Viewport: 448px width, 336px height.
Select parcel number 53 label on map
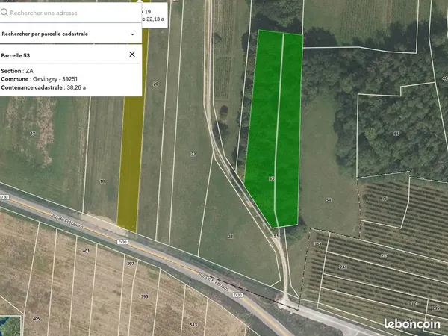(x=272, y=178)
